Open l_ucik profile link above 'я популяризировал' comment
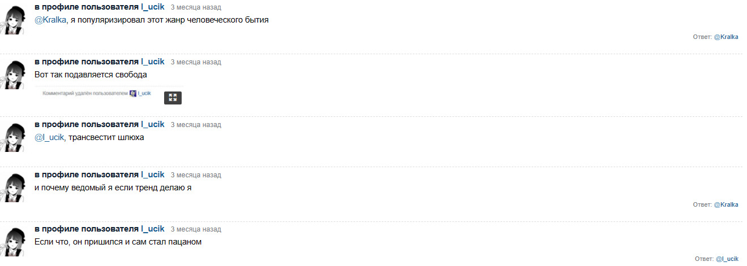Image resolution: width=747 pixels, height=266 pixels. pyautogui.click(x=153, y=7)
